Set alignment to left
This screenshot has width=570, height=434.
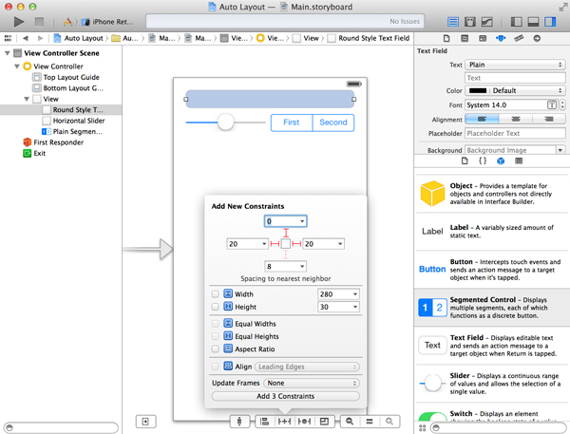click(482, 120)
